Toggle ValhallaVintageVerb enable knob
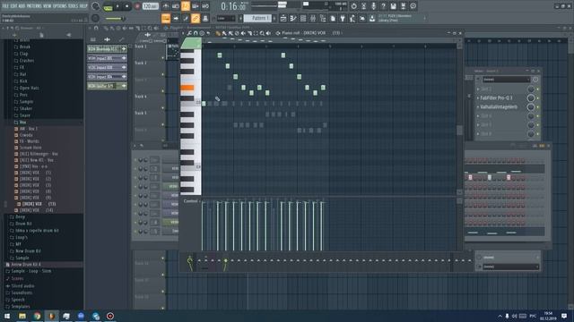This screenshot has height=322, width=574. pos(530,107)
